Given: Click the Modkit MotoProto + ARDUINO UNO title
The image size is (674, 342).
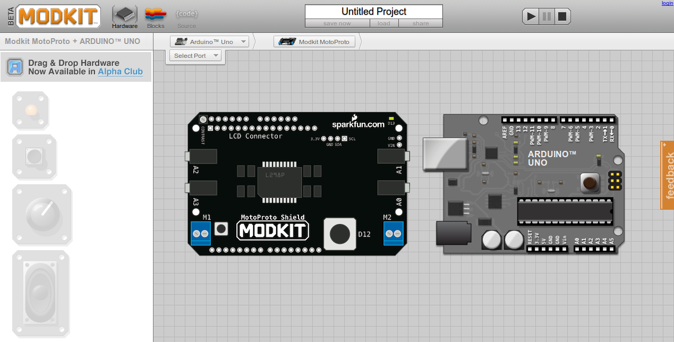Looking at the screenshot, I should 72,41.
